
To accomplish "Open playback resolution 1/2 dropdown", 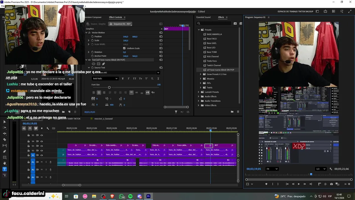I will pos(321,169).
